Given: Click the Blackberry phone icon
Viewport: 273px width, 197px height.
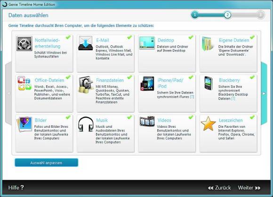Looking at the screenshot, I should (209, 83).
